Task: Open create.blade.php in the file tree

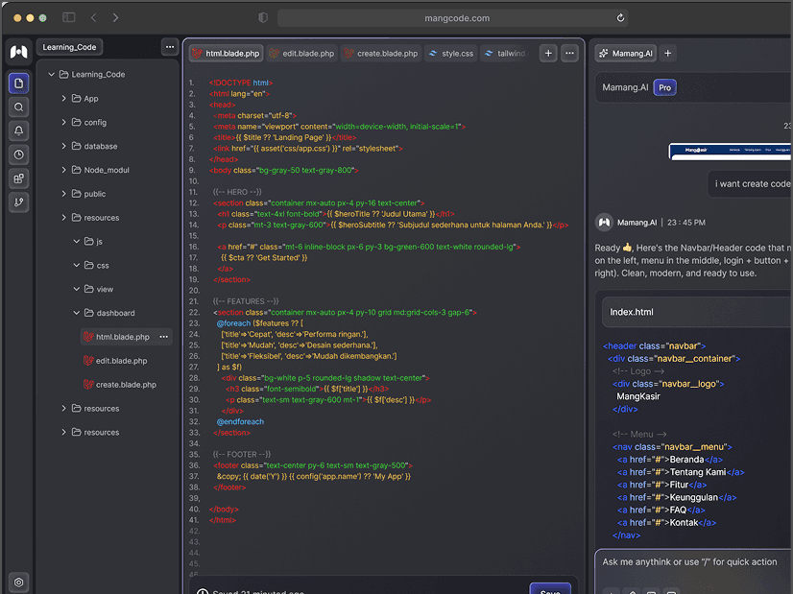Action: coord(120,384)
